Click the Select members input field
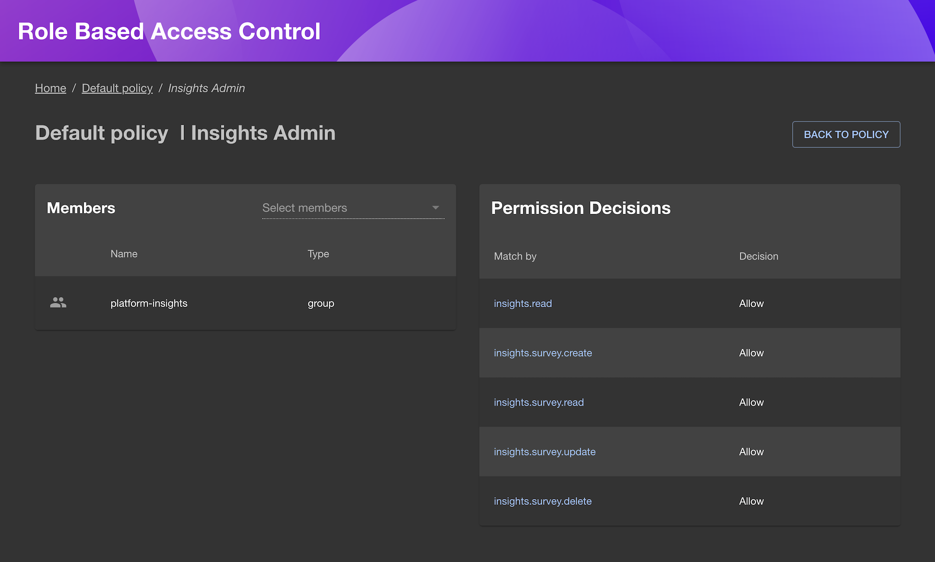935x562 pixels. 353,208
